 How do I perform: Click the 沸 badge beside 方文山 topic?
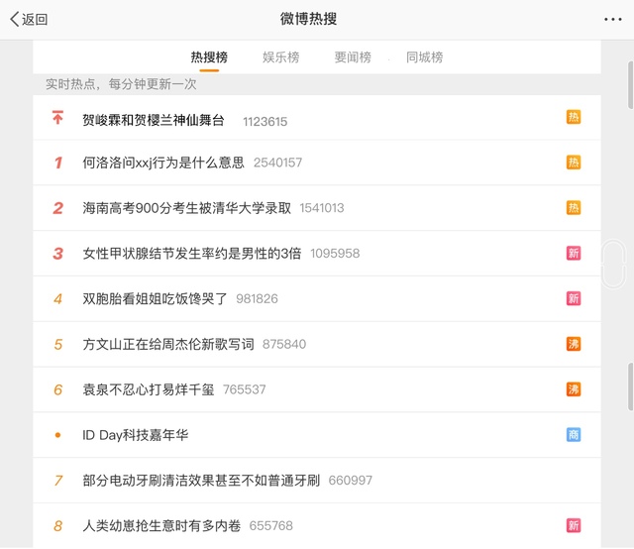pos(574,344)
